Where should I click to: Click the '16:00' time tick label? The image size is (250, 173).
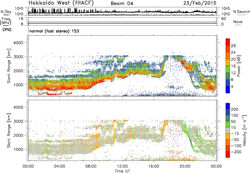coord(153,166)
